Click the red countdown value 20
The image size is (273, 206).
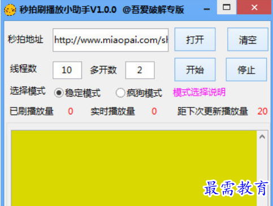pos(262,111)
